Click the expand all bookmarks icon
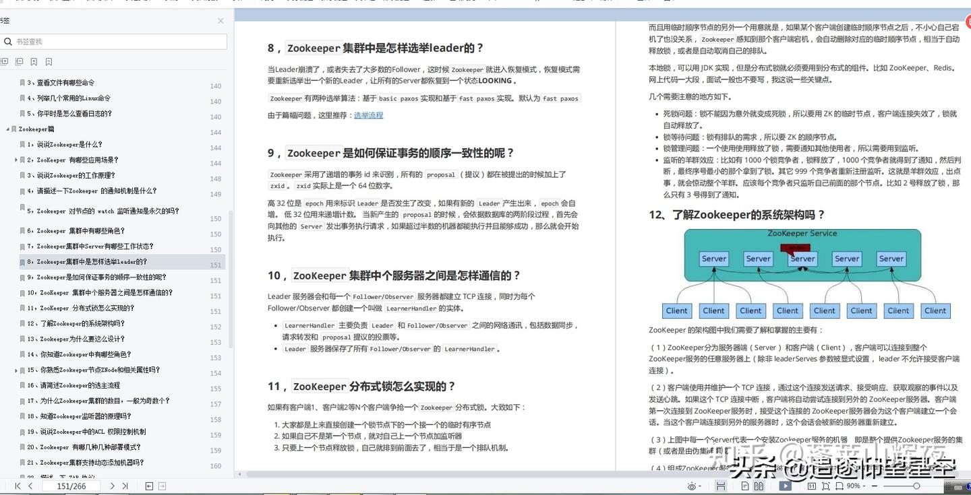 [5, 61]
